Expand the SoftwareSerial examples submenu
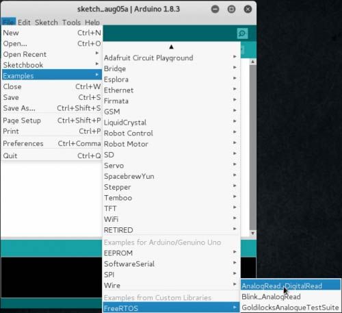The height and width of the screenshot is (313, 342). 171,264
